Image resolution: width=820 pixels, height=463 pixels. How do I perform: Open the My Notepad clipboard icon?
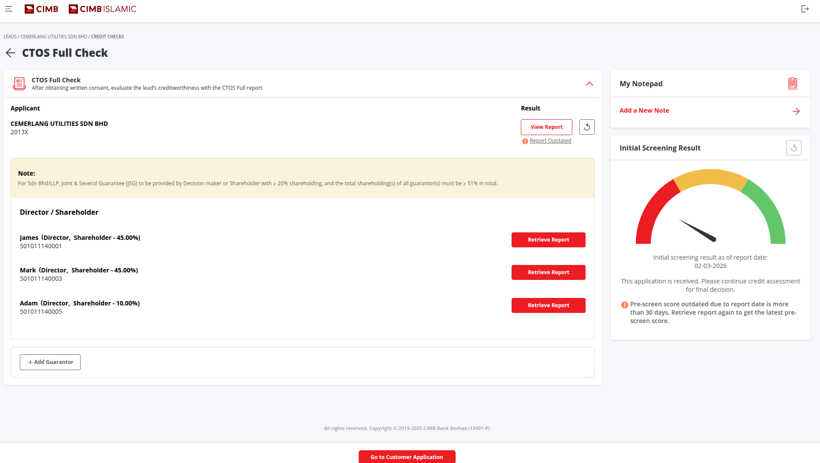point(793,84)
